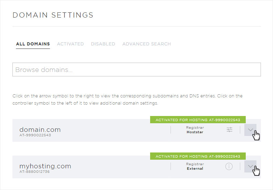Click the myhosting.com domain name
273x190 pixels.
45,166
